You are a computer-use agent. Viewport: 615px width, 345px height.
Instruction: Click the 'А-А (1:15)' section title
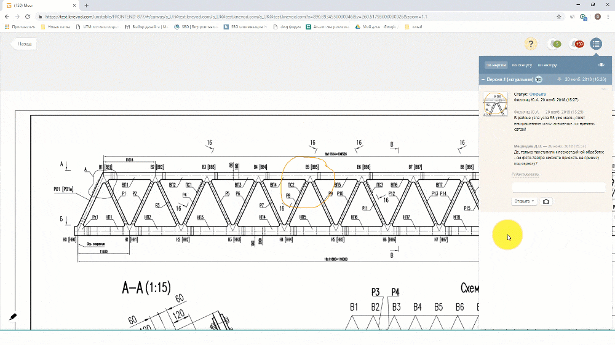coord(146,288)
